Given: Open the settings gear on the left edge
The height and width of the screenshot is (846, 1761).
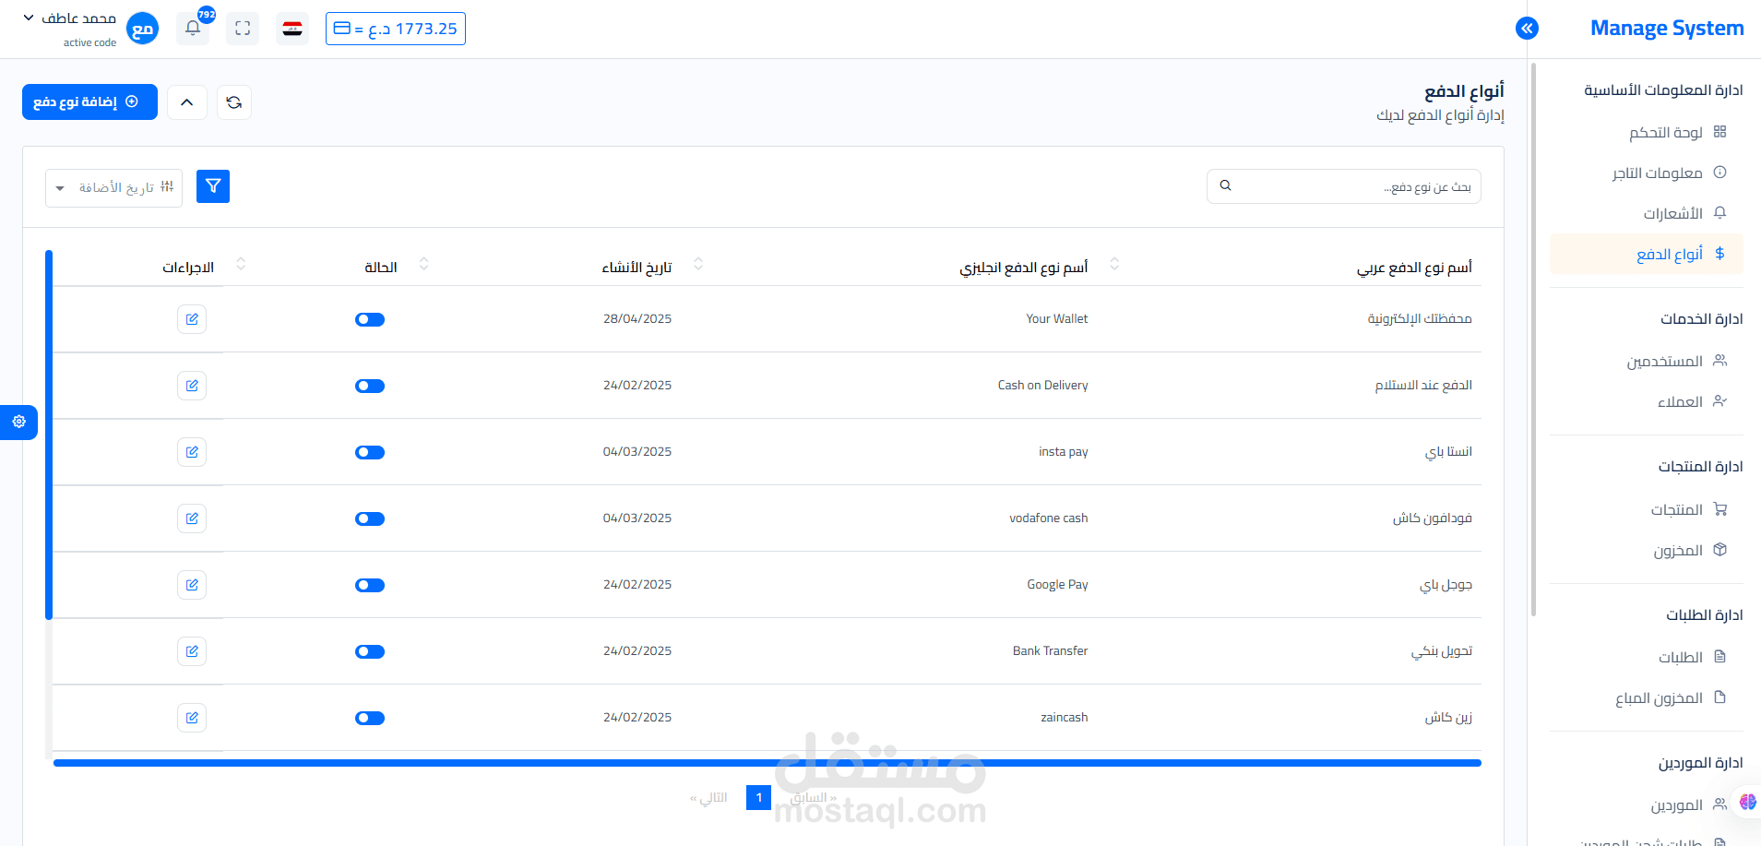Looking at the screenshot, I should click(18, 422).
